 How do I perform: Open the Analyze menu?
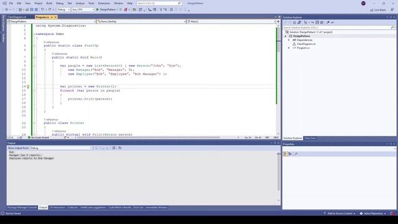click(80, 3)
